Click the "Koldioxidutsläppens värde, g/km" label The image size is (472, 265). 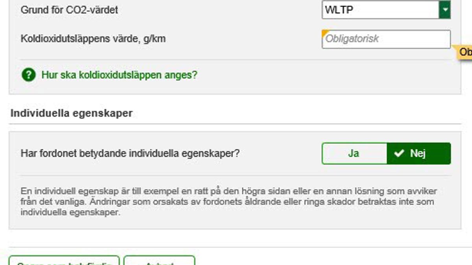click(93, 39)
